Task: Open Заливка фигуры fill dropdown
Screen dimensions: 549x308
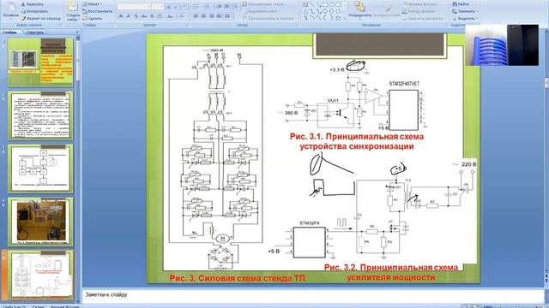Action: (420, 4)
